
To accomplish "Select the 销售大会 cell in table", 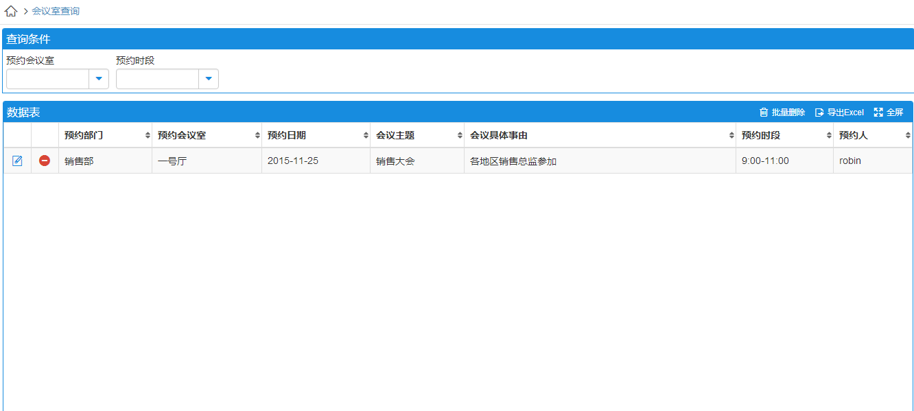I will (395, 161).
